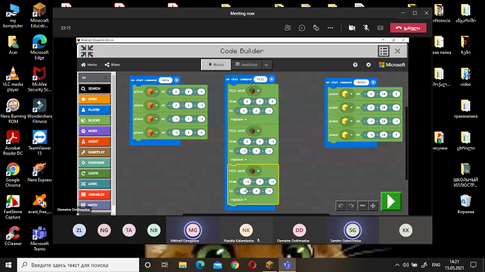Open the replace dropdown in highlighted fill block
Image resolution: width=485 pixels, height=272 pixels.
(238, 199)
